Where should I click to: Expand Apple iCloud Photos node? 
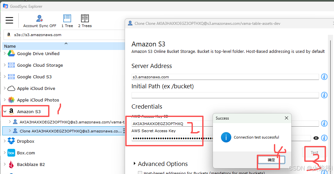click(x=5, y=100)
